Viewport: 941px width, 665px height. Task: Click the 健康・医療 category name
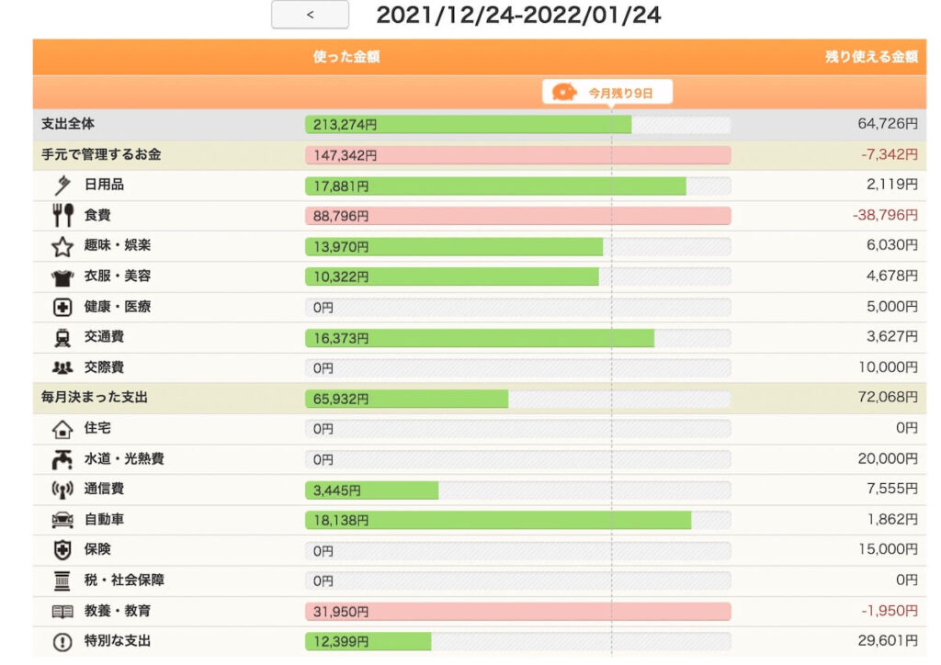tap(117, 307)
